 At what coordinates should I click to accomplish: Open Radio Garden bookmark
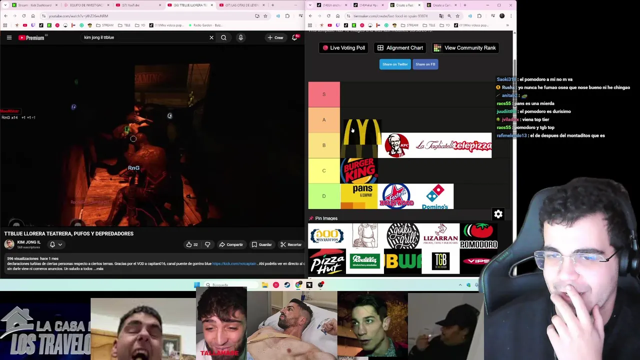pyautogui.click(x=205, y=25)
